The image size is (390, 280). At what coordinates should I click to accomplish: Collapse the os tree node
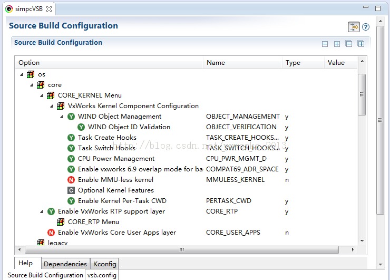(22, 74)
